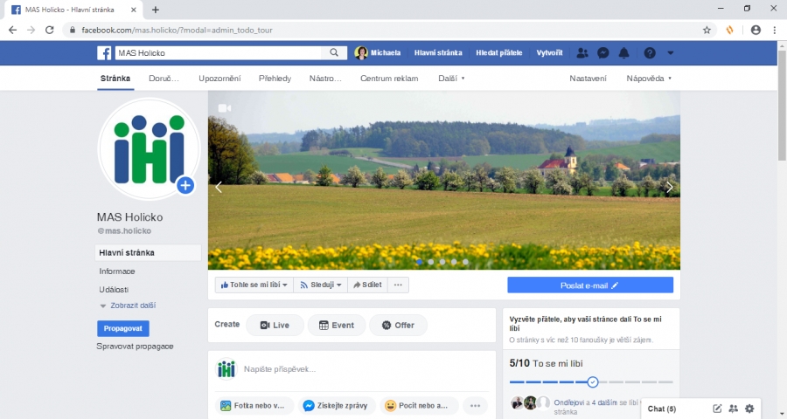Viewport: 787px width, 419px height.
Task: Open 'Doruč…' tab
Action: tap(164, 79)
